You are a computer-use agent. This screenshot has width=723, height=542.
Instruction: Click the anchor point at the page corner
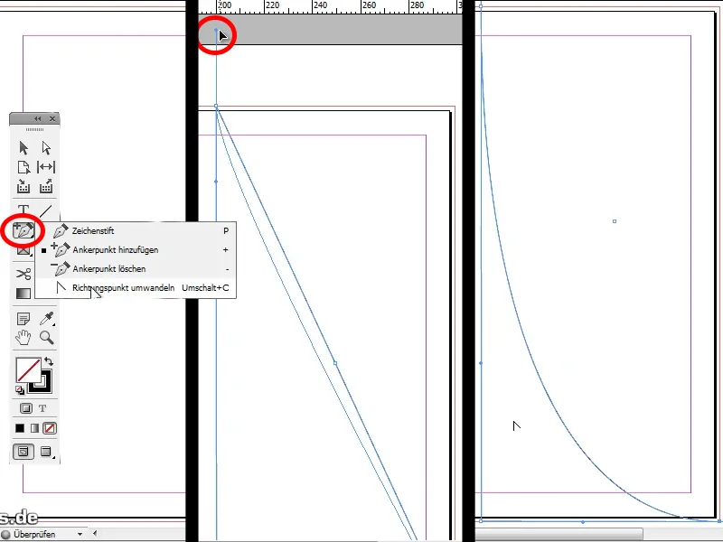pyautogui.click(x=216, y=107)
